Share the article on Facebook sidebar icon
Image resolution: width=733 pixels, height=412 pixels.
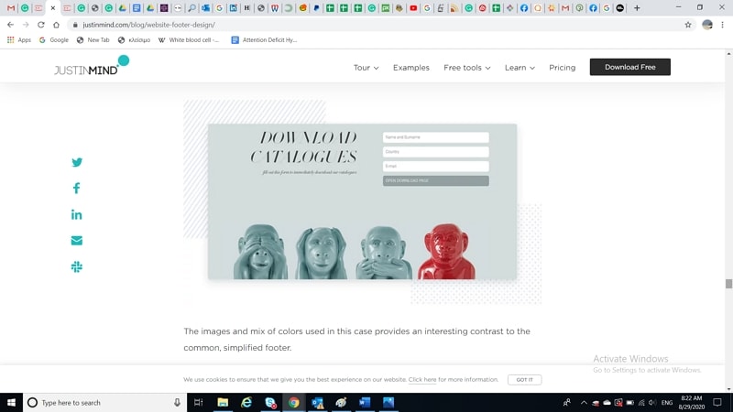click(76, 189)
